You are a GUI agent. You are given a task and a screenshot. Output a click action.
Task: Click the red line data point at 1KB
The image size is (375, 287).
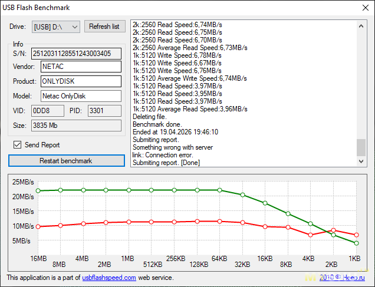[356, 235]
